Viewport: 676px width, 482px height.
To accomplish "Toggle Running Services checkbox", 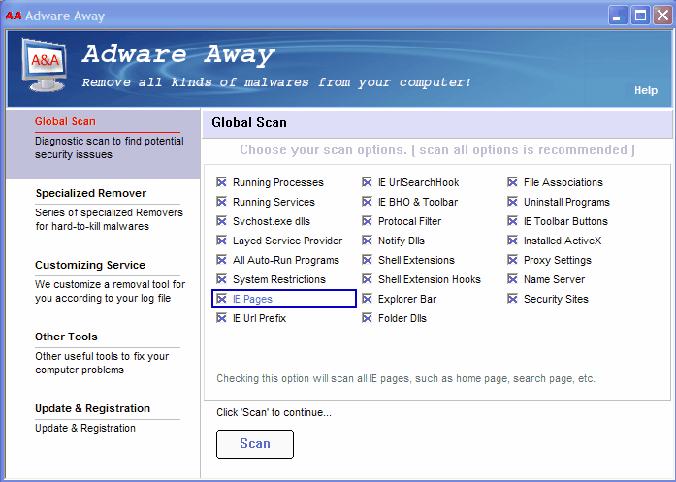I will pyautogui.click(x=221, y=202).
